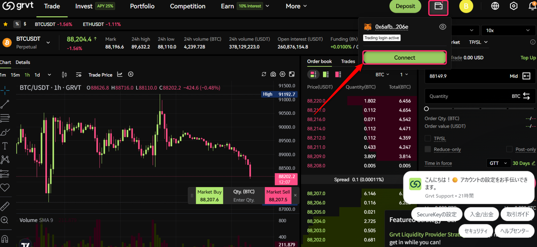537x247 pixels.
Task: Click the notification bell icon
Action: click(x=532, y=6)
